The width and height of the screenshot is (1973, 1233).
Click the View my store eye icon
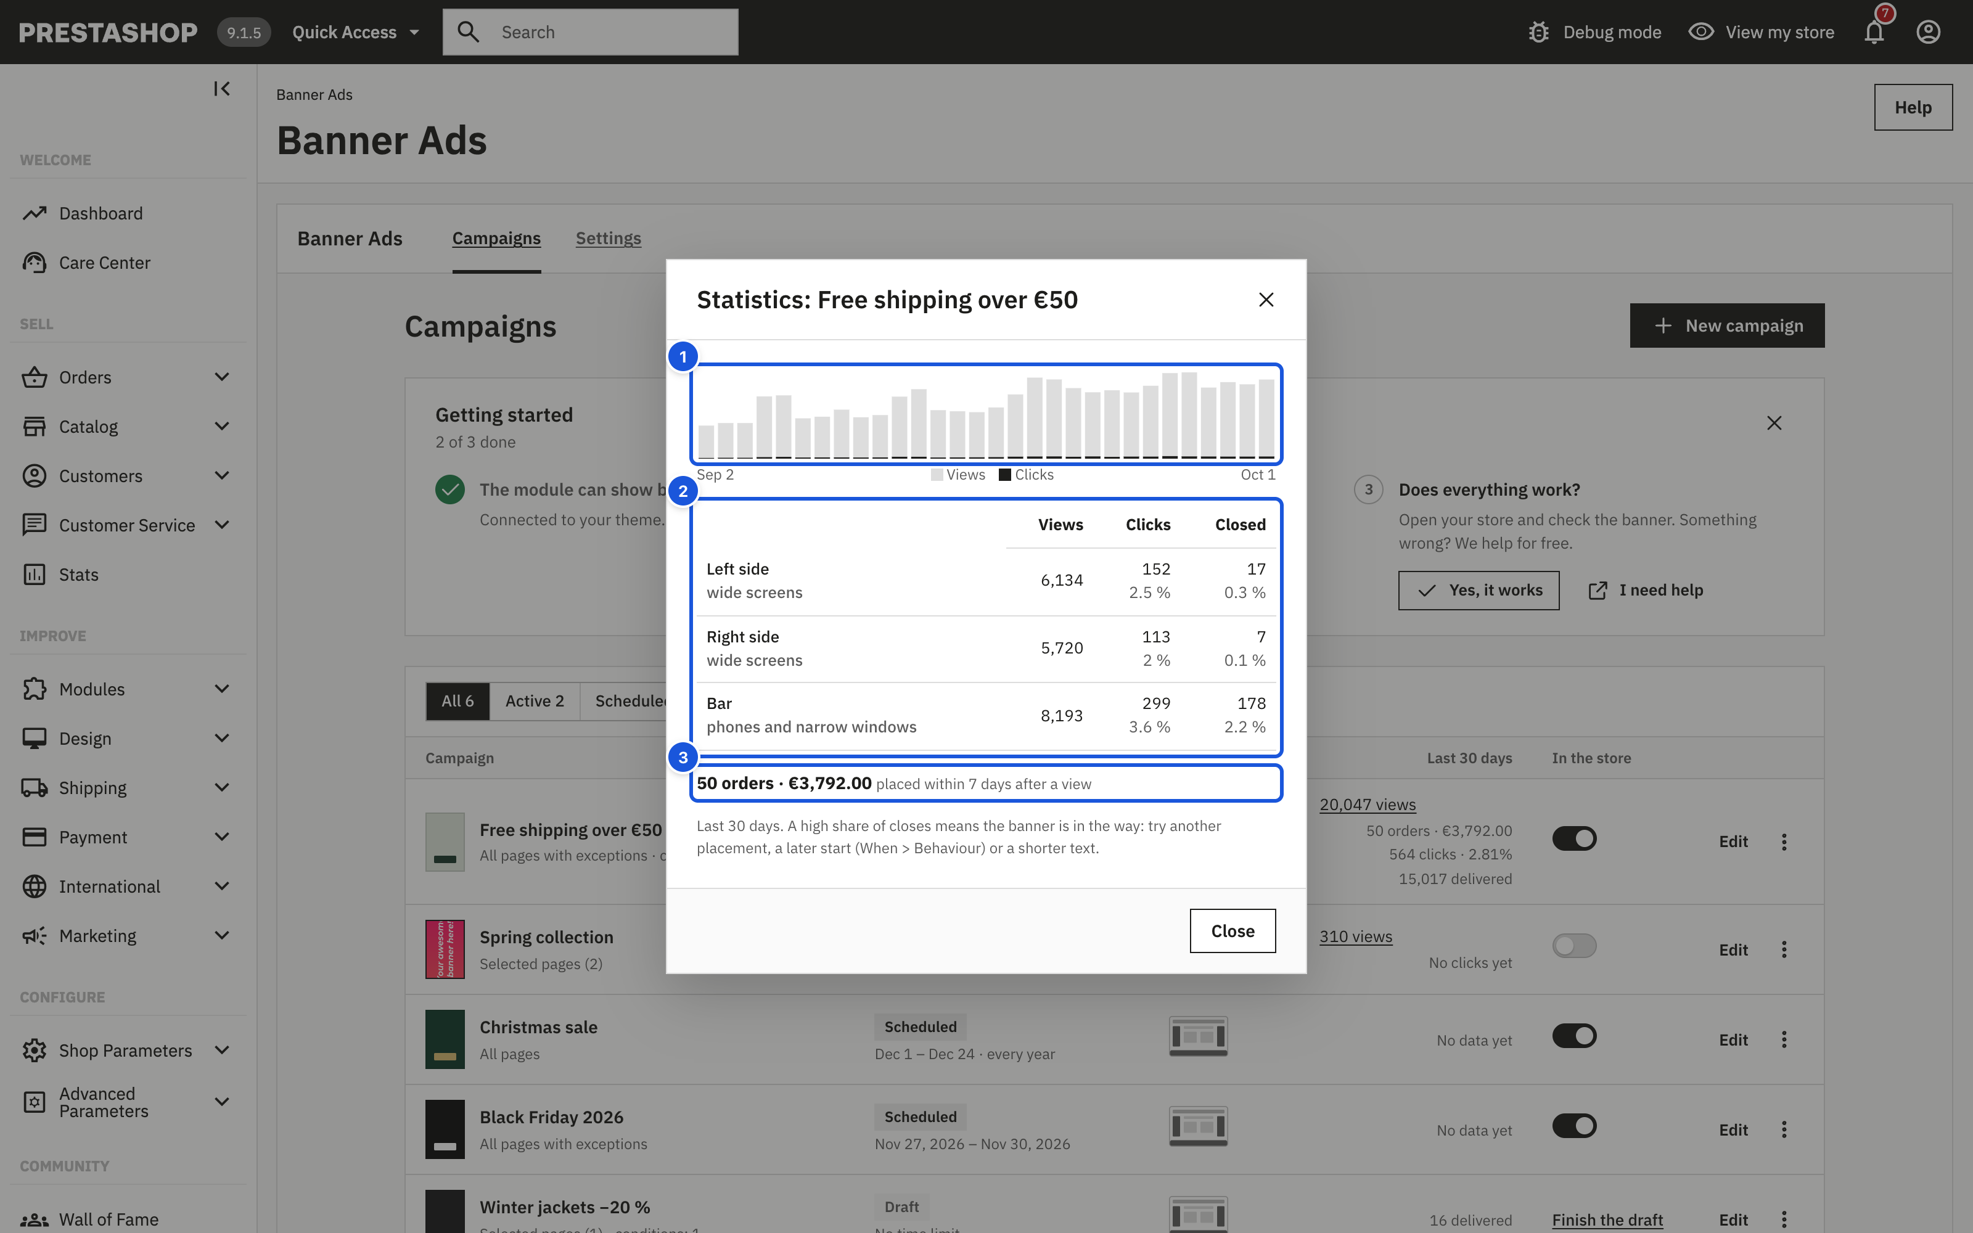coord(1700,32)
